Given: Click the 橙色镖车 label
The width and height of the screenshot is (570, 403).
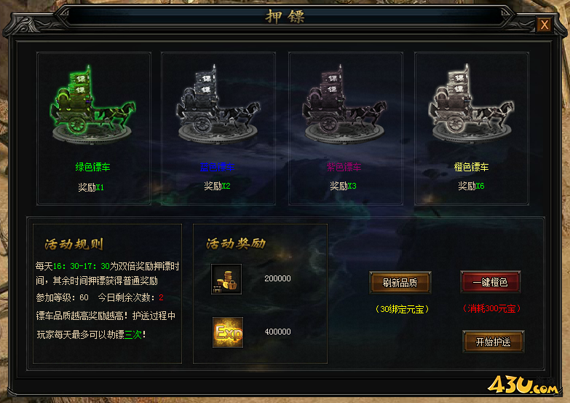Looking at the screenshot, I should [471, 167].
